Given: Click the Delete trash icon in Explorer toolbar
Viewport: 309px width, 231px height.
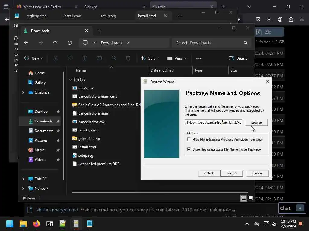Looking at the screenshot, I should pos(128,58).
